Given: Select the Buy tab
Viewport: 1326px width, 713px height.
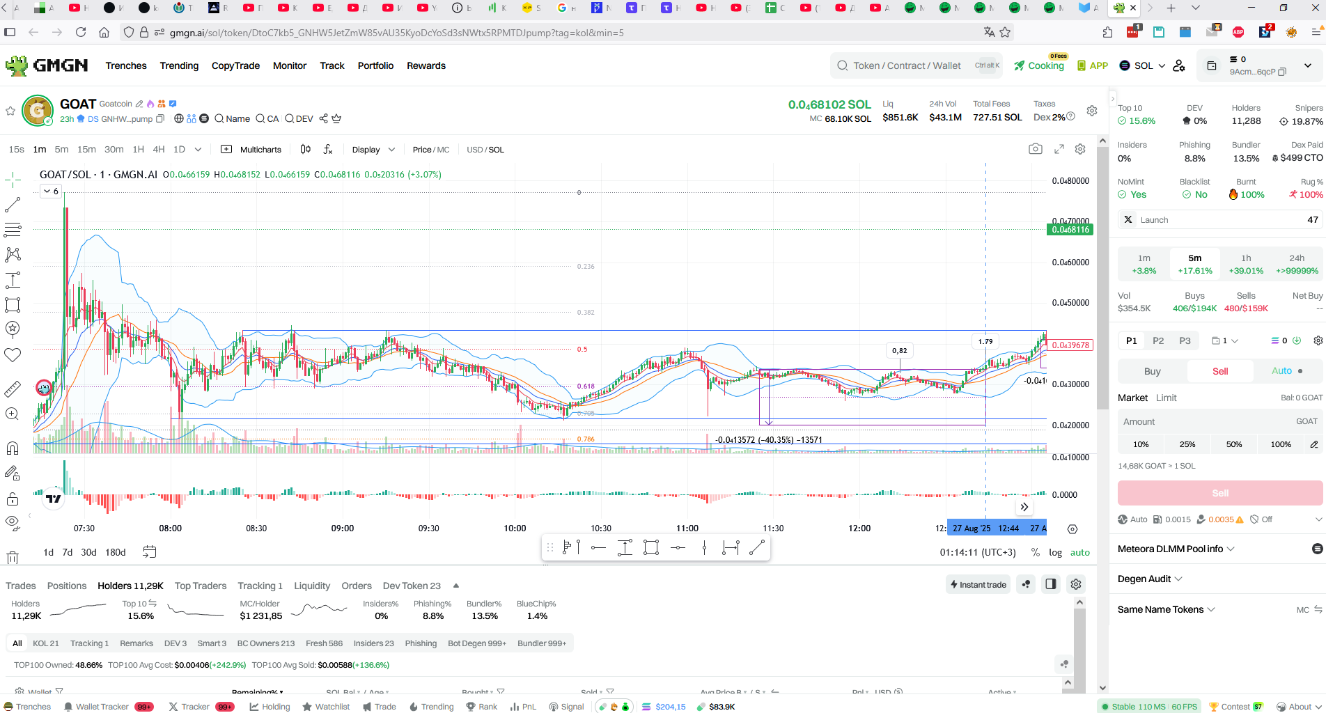Looking at the screenshot, I should [1152, 371].
